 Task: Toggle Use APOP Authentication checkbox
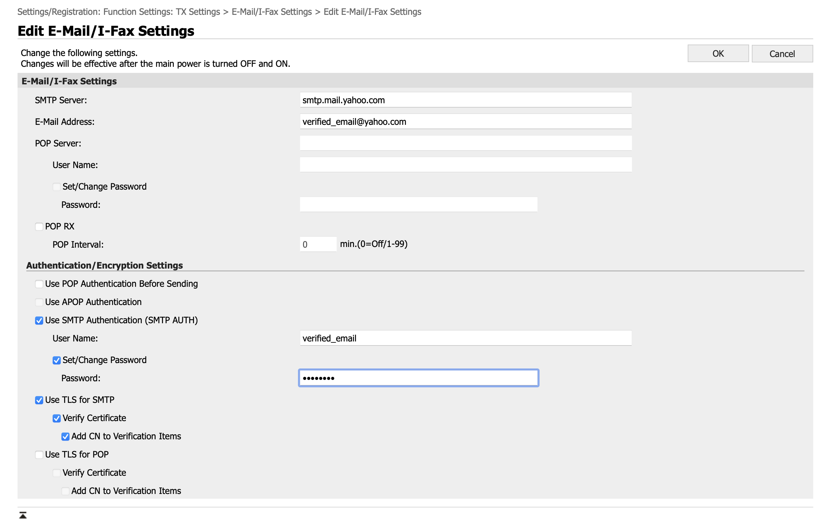(39, 302)
